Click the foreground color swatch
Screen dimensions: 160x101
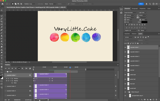pos(1,77)
